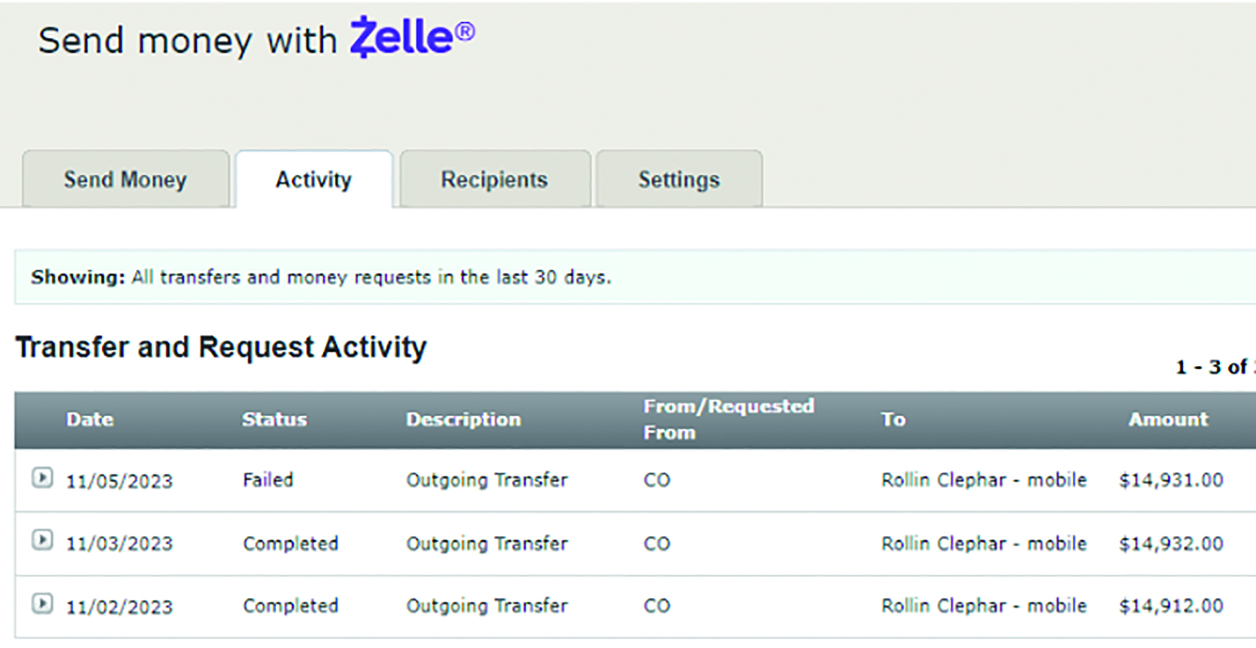
Task: Sort table by Status column header
Action: 274,419
